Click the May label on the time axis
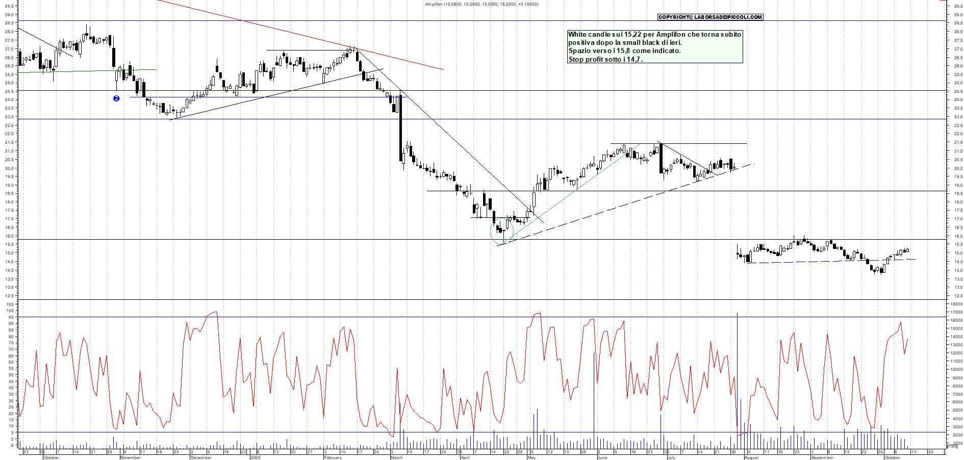964x460 pixels. tap(531, 457)
